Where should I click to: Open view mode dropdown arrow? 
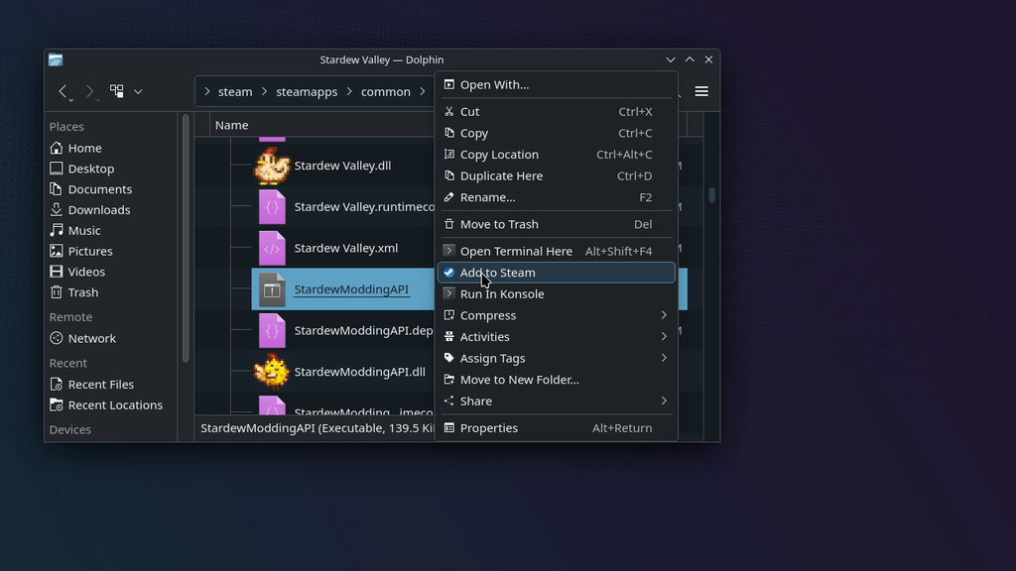point(138,91)
